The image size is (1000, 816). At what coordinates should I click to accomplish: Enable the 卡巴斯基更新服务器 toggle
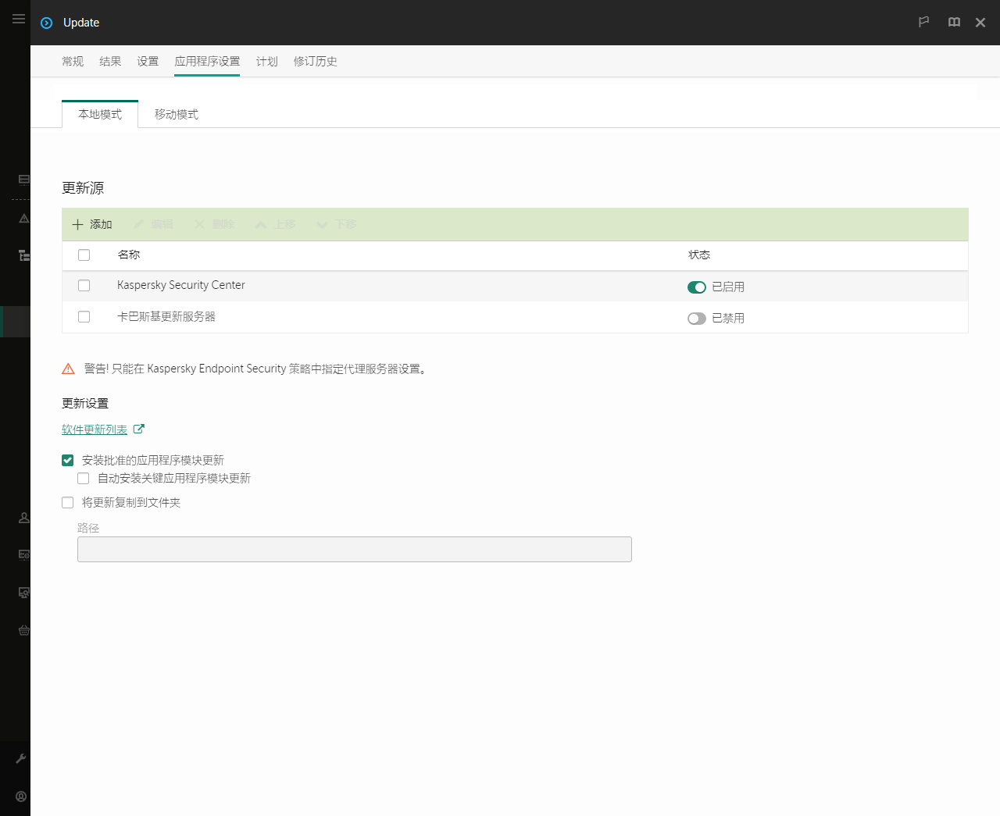click(x=697, y=319)
